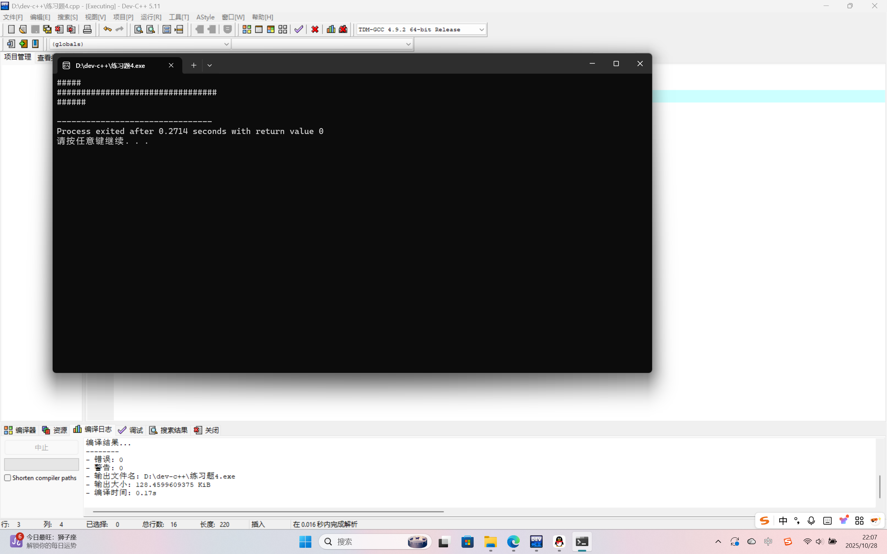
Task: Open the 运行[R] menu
Action: click(x=151, y=17)
